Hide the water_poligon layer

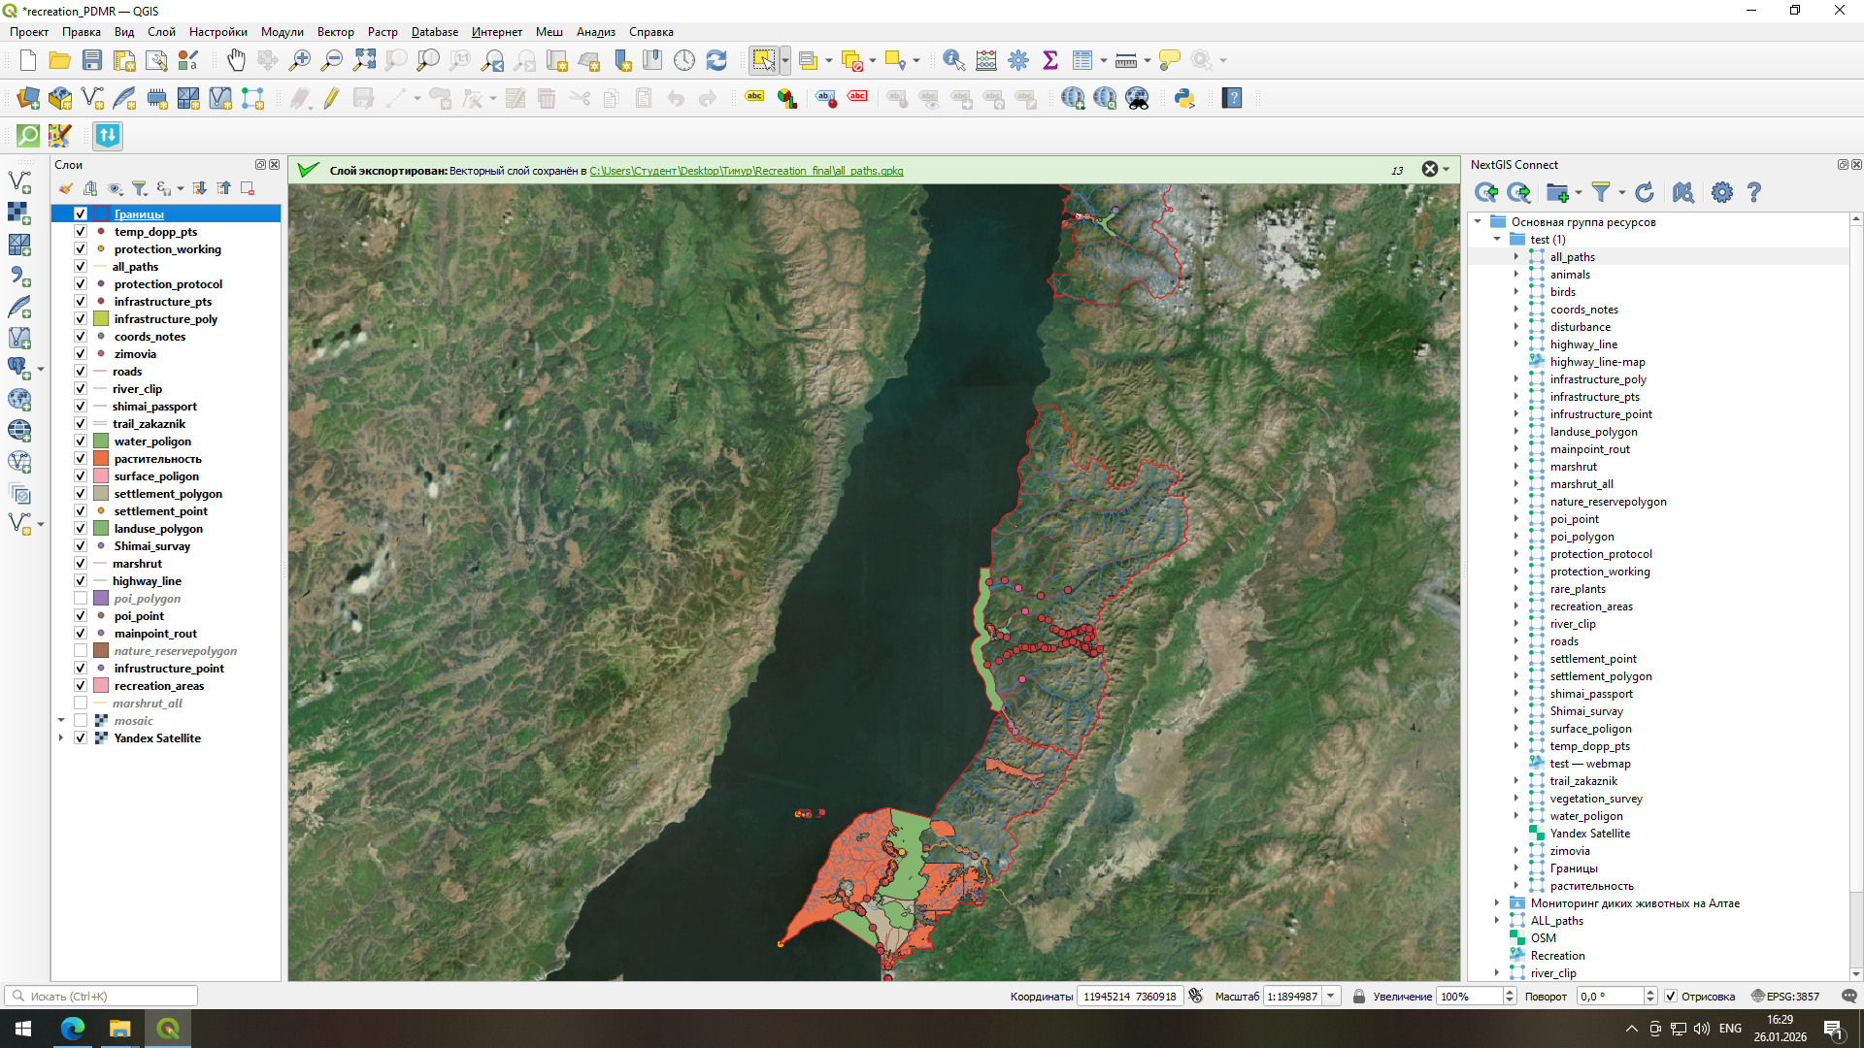pos(81,442)
